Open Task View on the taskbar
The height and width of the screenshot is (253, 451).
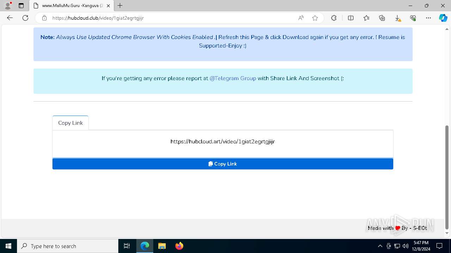point(127,246)
